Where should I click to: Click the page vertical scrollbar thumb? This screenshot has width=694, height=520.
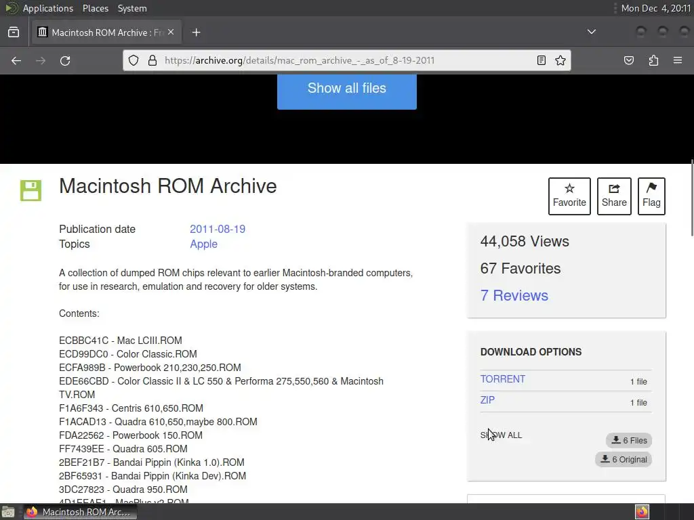[x=692, y=198]
